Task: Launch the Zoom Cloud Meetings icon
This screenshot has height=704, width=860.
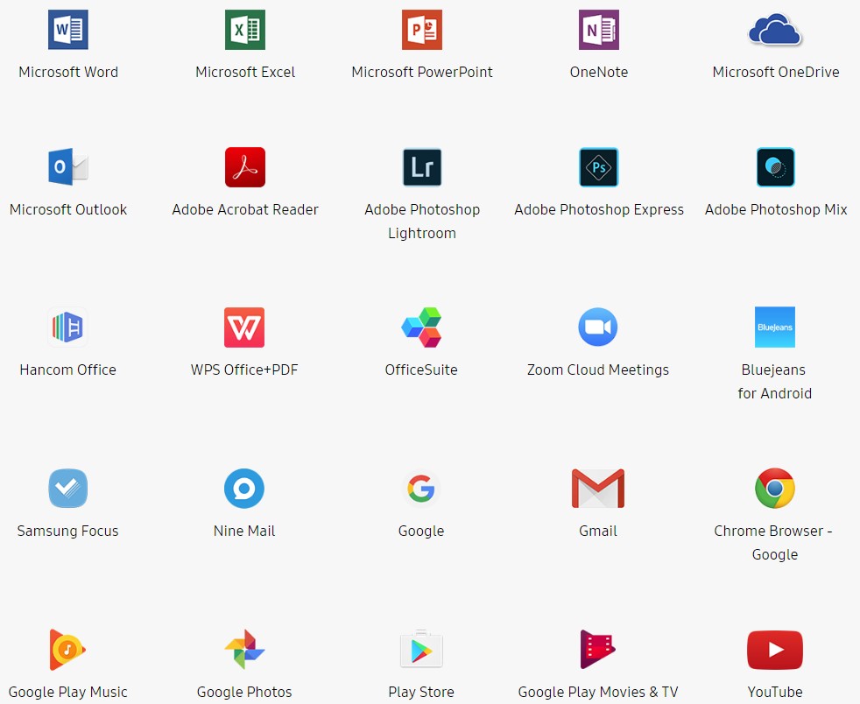Action: (598, 327)
